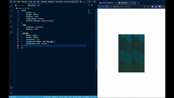The image size is (174, 98).
Task: Toggle primary side bar layout icon
Action: click(72, 2)
